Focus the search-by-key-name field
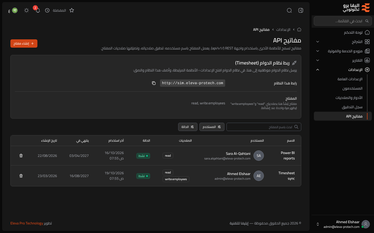Viewport: 374px width, 233px height. point(264,127)
